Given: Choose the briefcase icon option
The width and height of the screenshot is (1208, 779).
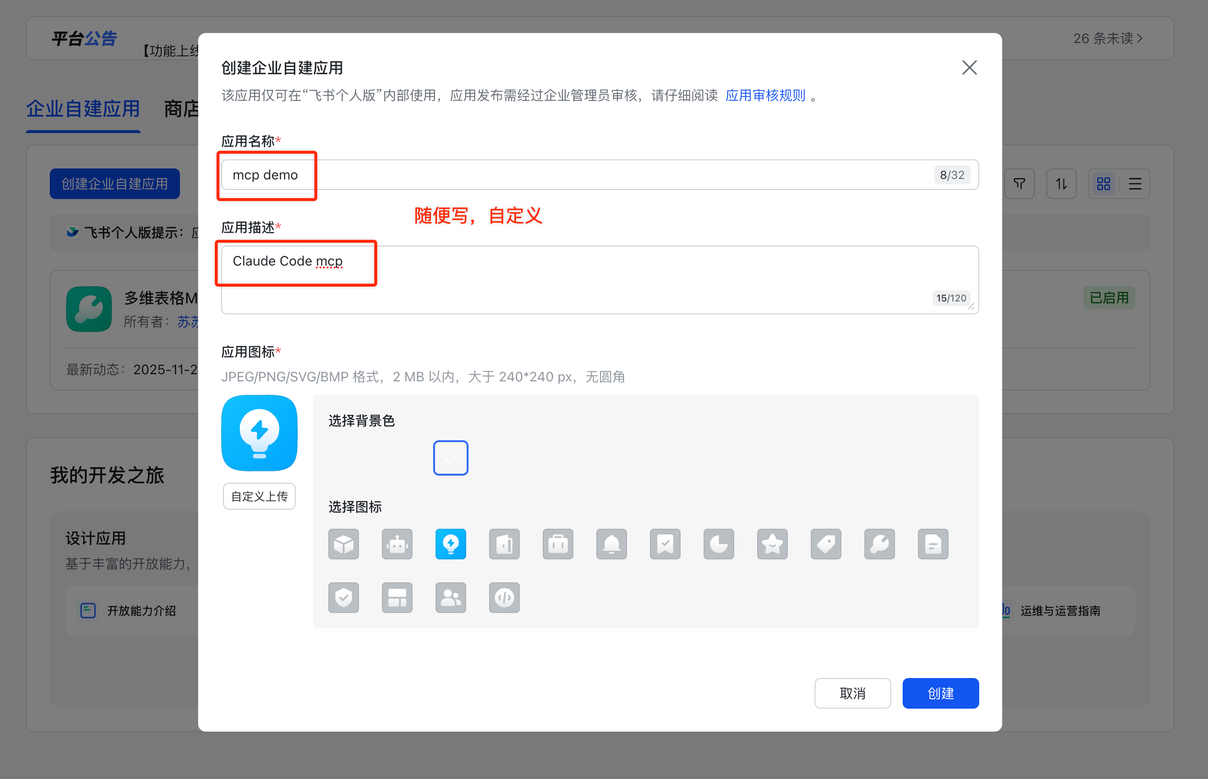Looking at the screenshot, I should point(558,544).
